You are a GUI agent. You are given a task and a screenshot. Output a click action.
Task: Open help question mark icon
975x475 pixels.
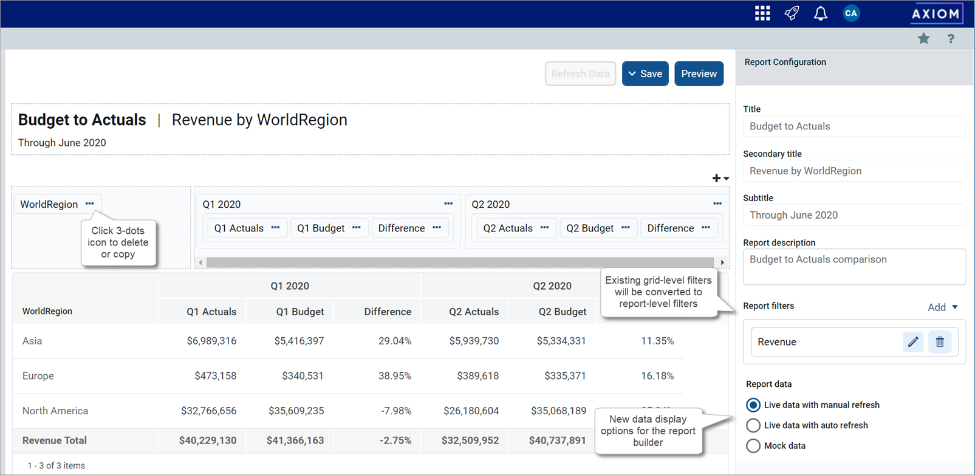pyautogui.click(x=951, y=39)
